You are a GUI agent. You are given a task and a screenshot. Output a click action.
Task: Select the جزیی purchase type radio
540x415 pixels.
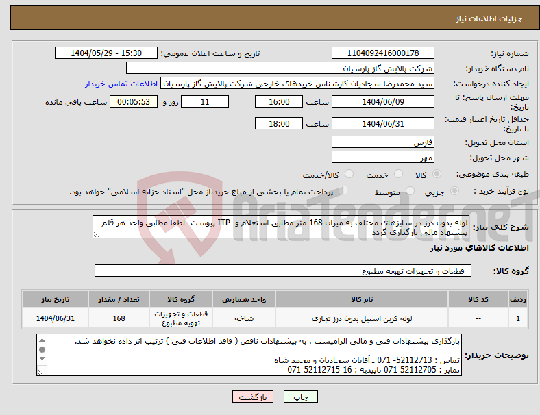pos(454,190)
